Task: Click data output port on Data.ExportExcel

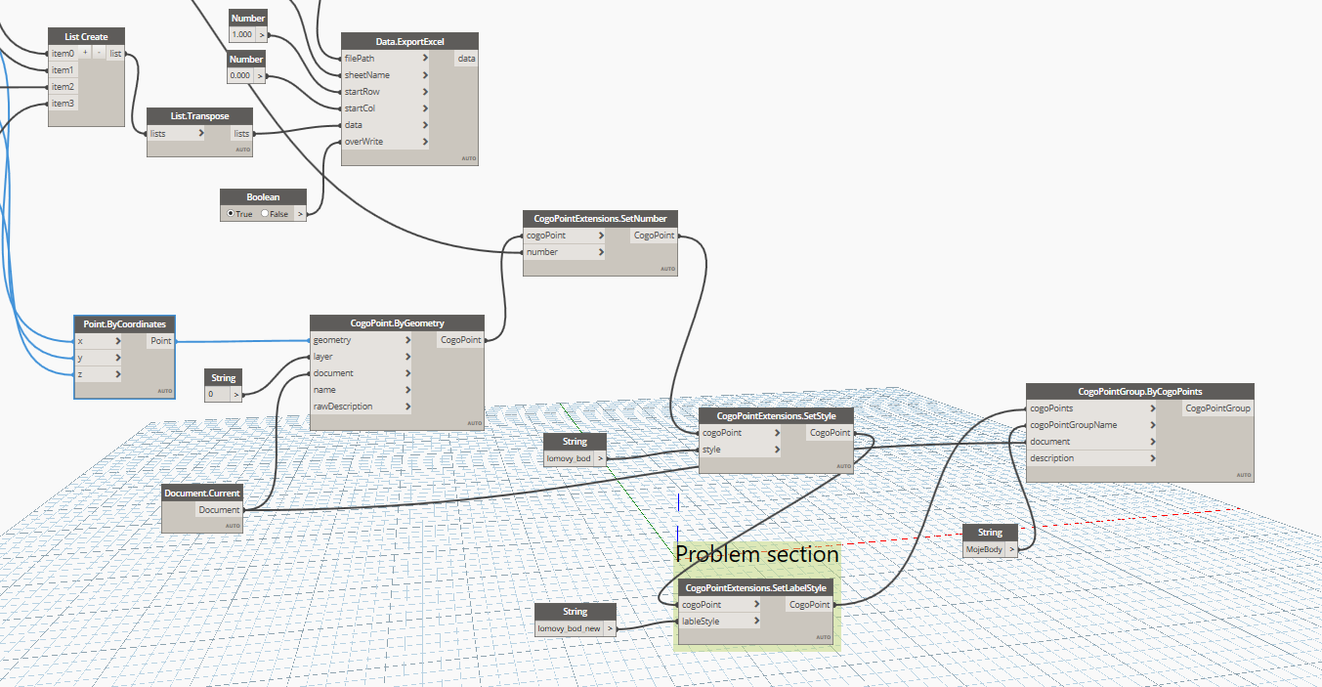Action: [x=467, y=58]
